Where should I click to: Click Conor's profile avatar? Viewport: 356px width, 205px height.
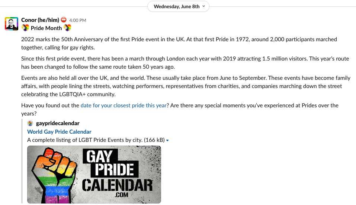click(x=12, y=24)
